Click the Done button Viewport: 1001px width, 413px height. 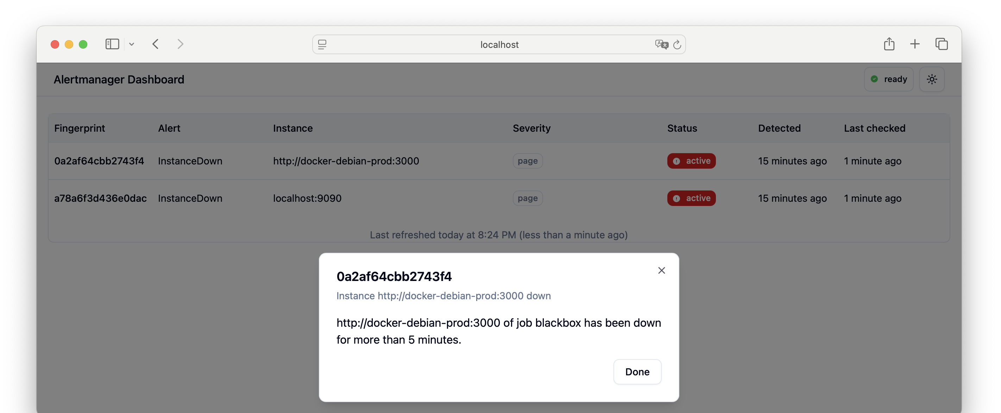pyautogui.click(x=637, y=372)
